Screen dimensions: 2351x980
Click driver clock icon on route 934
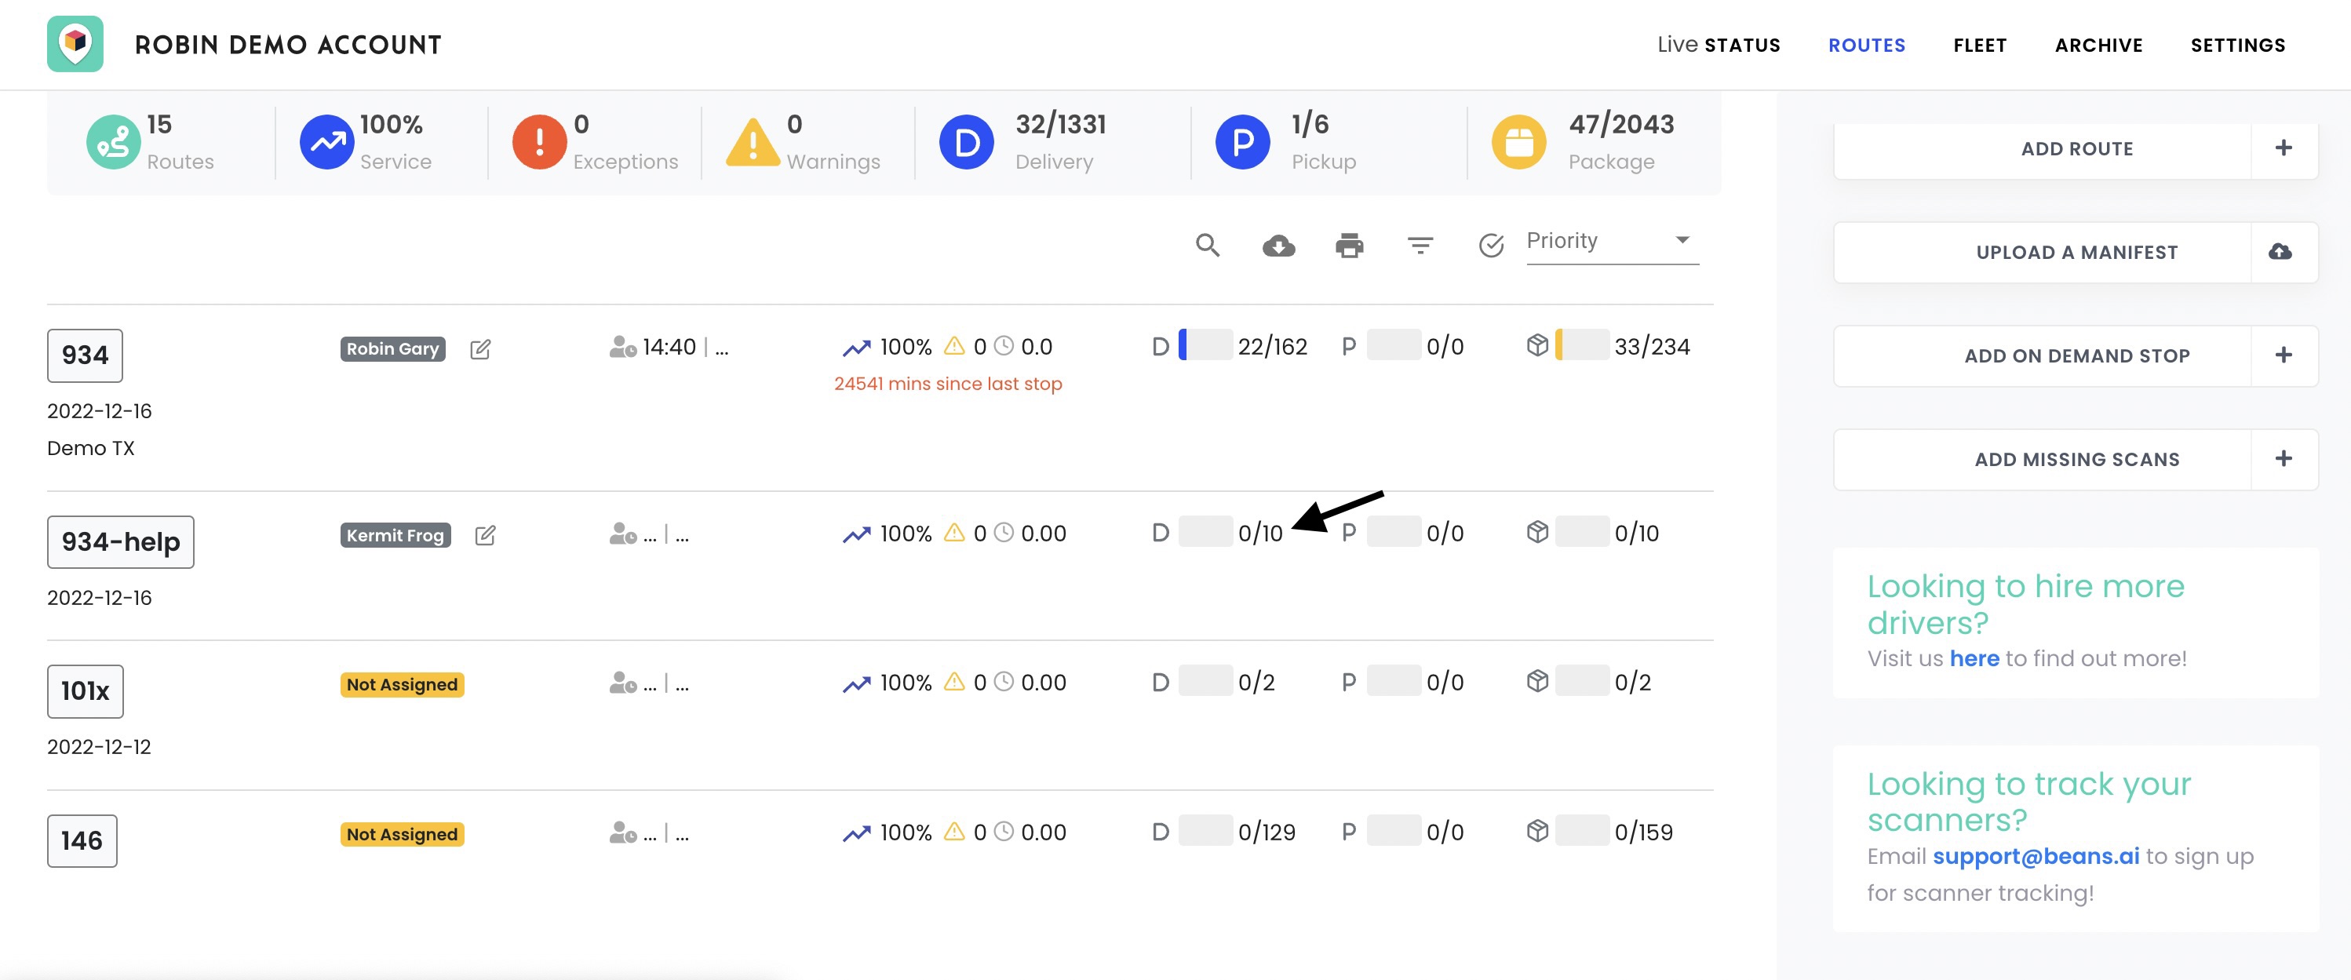pyautogui.click(x=622, y=347)
